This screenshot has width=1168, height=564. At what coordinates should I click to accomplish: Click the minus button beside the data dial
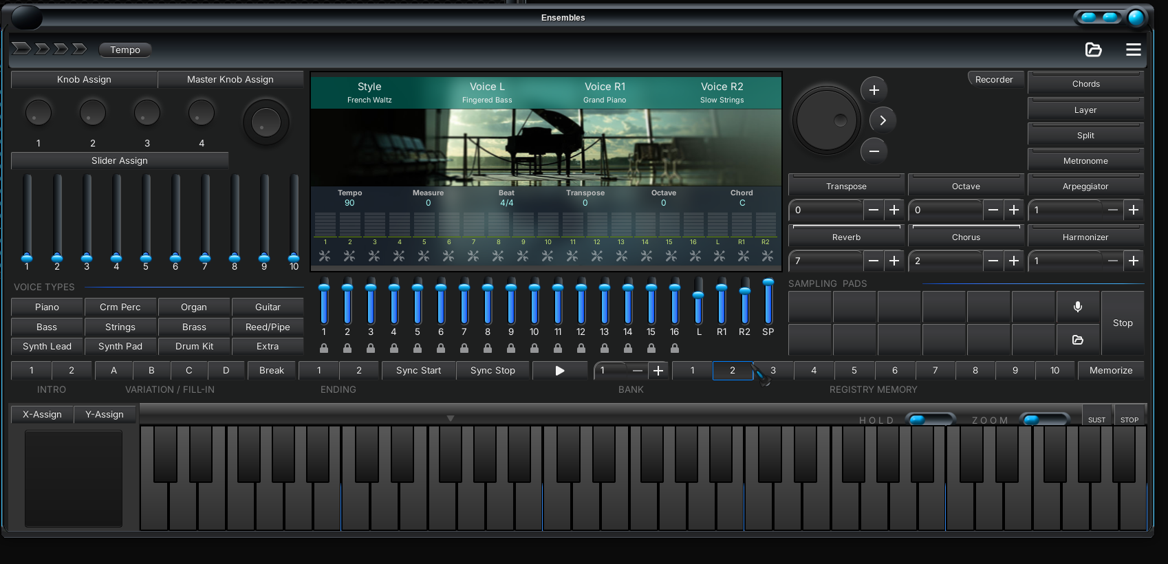tap(874, 151)
